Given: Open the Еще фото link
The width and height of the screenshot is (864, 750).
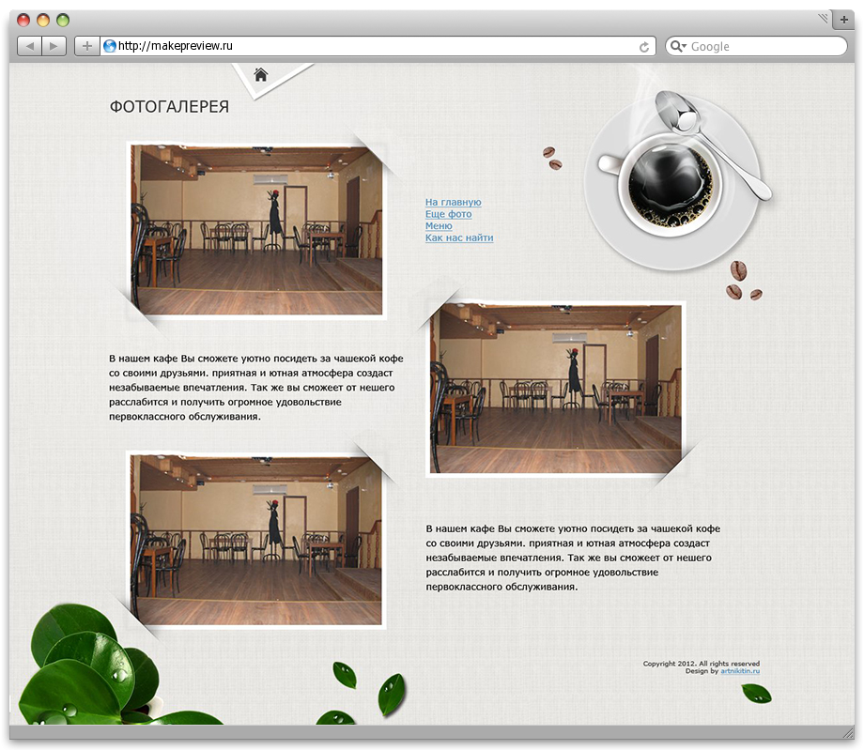Looking at the screenshot, I should (x=449, y=214).
